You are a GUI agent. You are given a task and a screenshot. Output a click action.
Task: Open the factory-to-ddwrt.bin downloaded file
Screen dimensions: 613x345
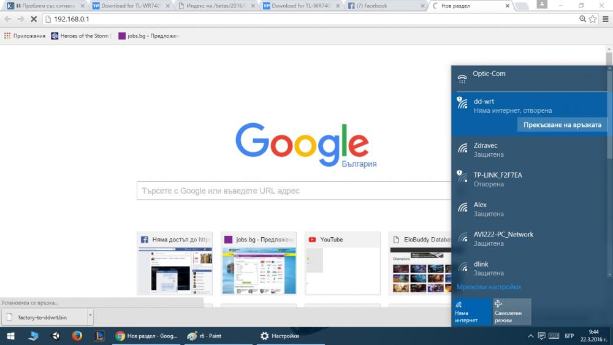(43, 317)
